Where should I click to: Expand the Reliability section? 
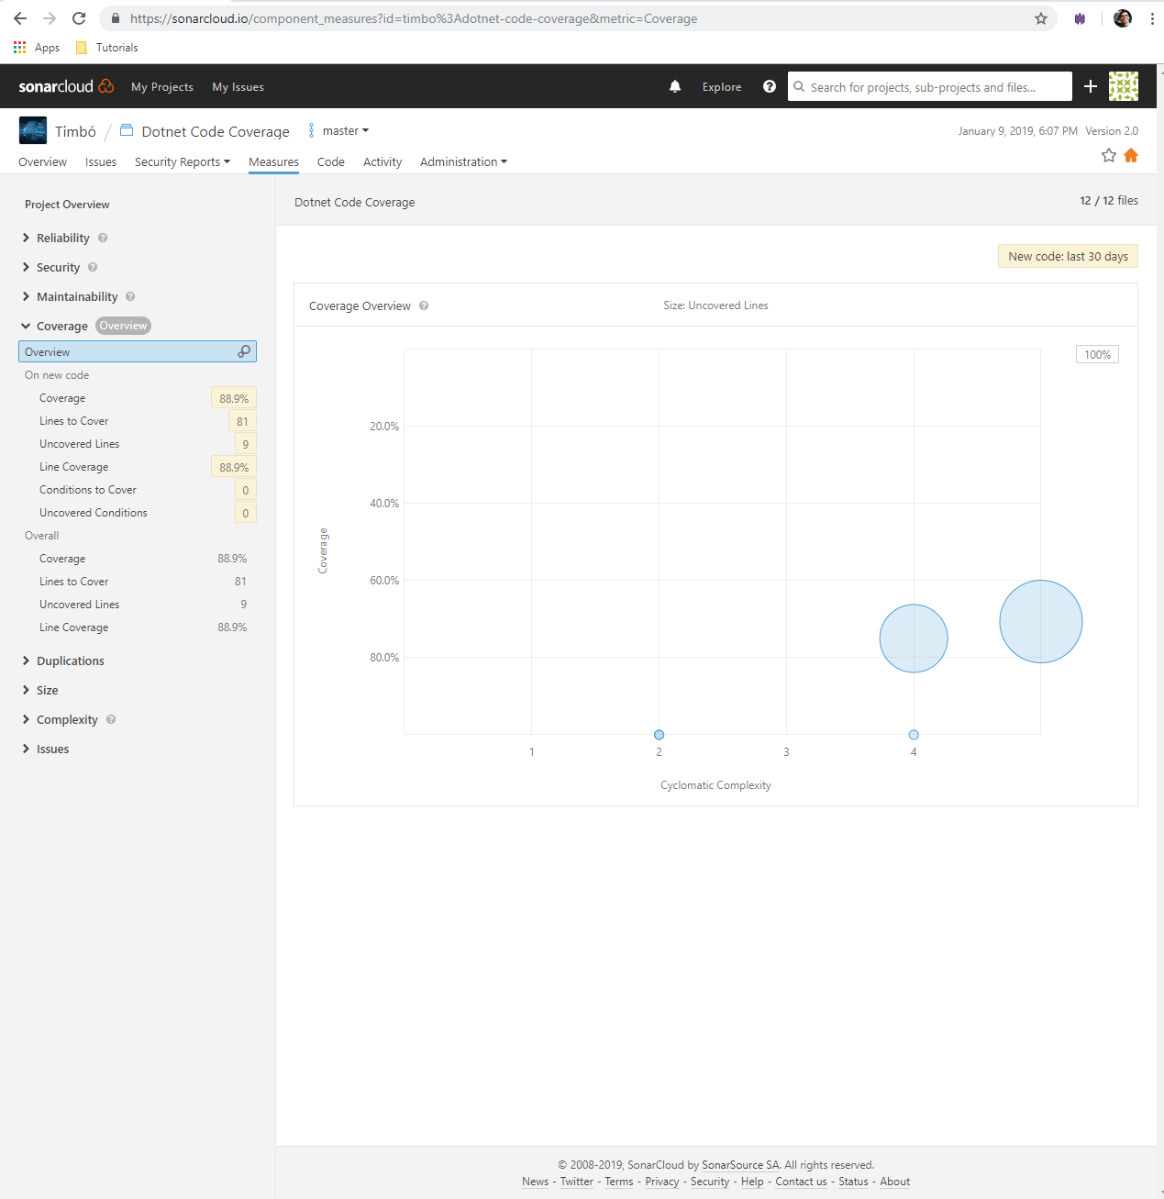point(57,238)
